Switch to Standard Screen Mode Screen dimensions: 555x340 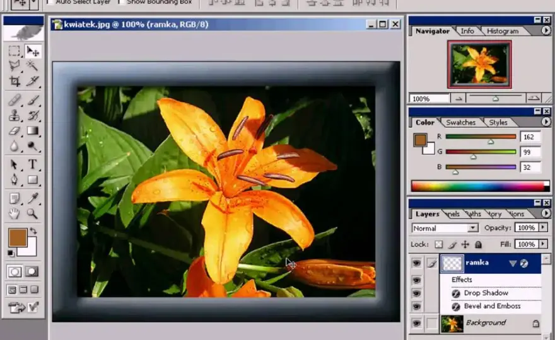(12, 290)
